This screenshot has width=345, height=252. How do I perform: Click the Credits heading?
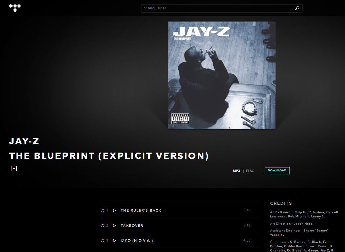click(281, 203)
